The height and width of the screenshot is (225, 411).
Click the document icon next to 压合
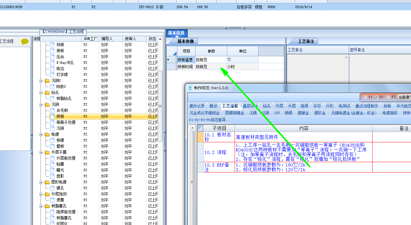pyautogui.click(x=52, y=57)
